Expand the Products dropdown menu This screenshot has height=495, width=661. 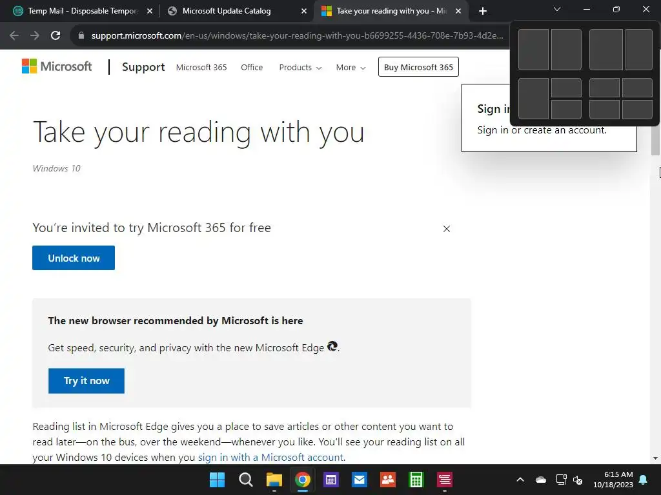coord(300,67)
